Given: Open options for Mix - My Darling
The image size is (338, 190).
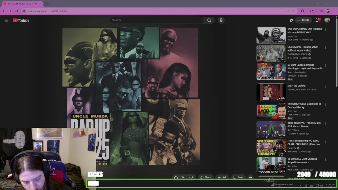Looking at the screenshot, I should (x=326, y=86).
